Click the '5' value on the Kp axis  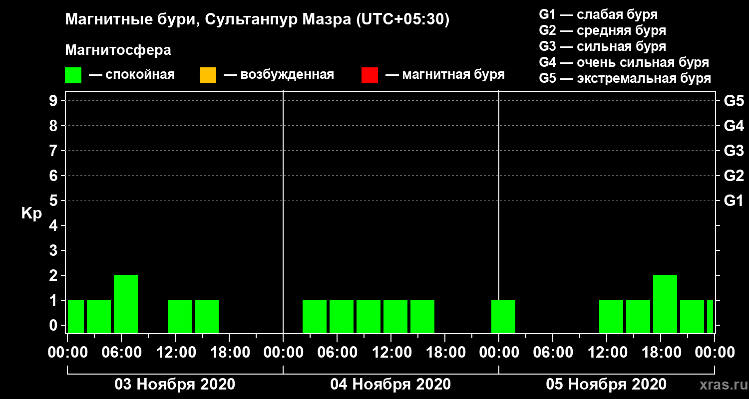(54, 200)
